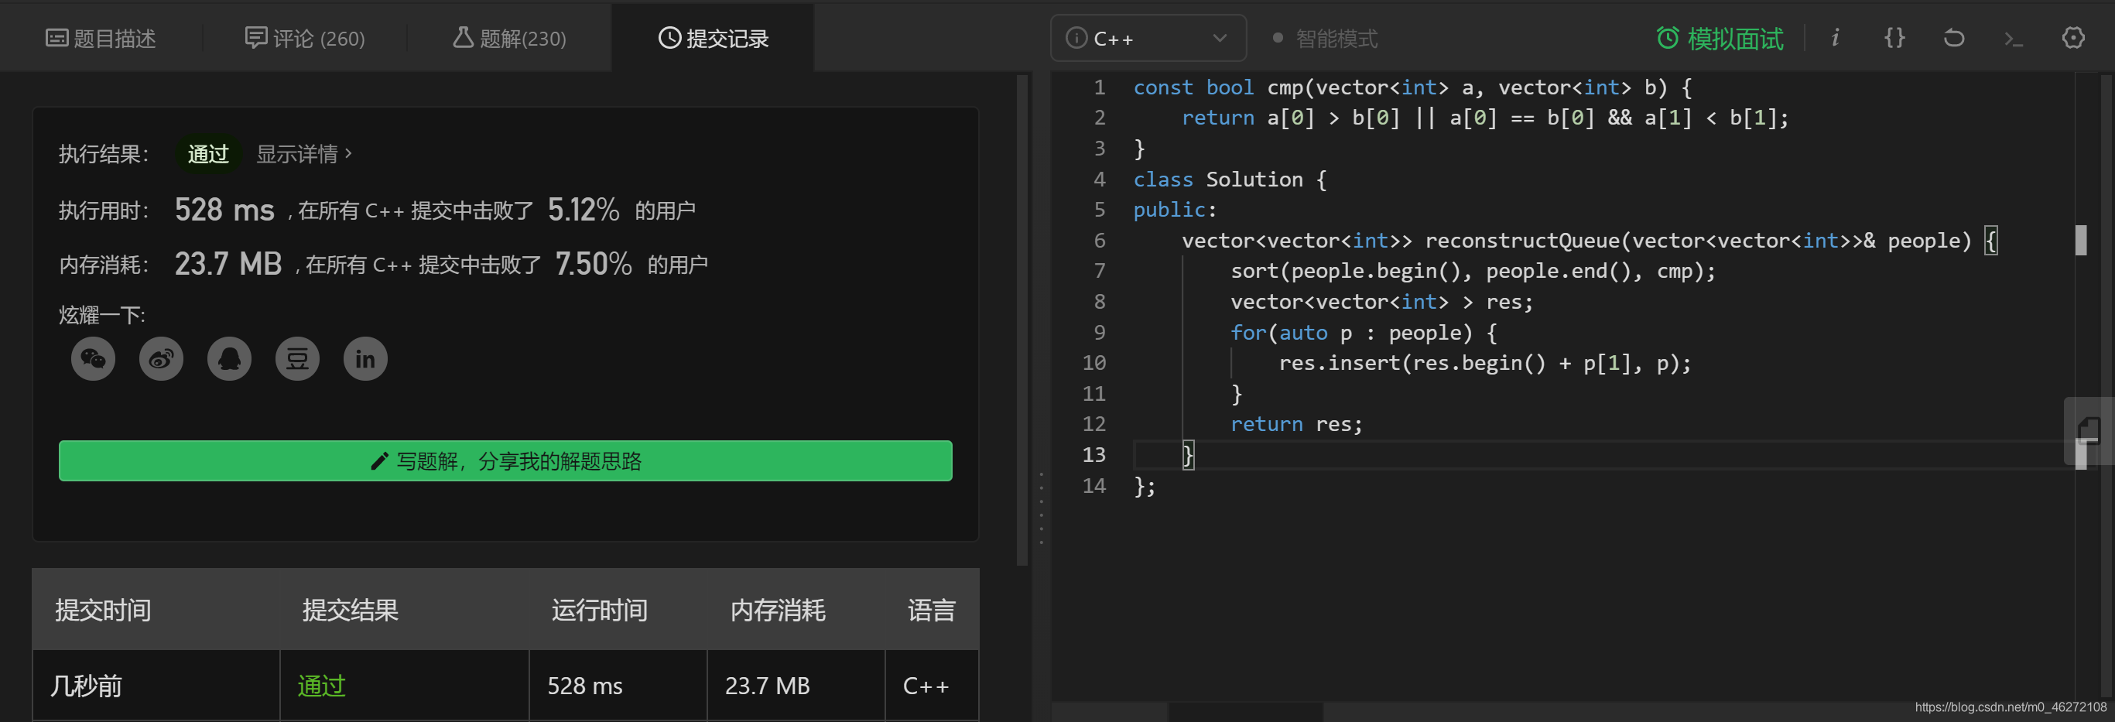Click the alarm clock icon by 模拟面试
The image size is (2115, 722).
(1668, 38)
